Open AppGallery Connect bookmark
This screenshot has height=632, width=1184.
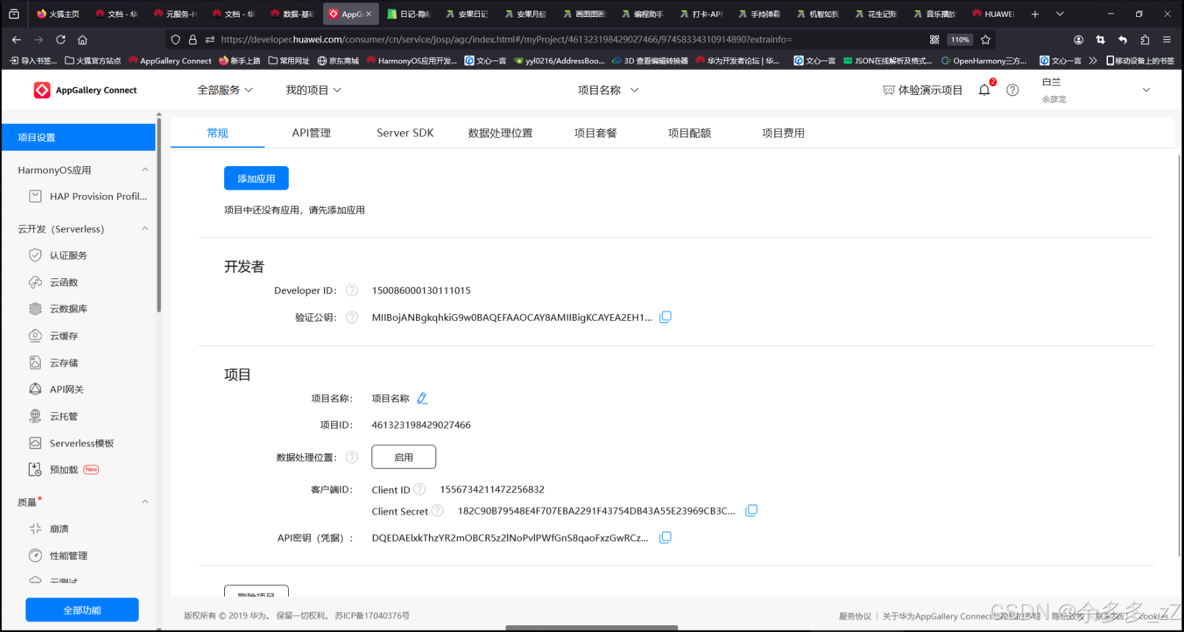coord(170,61)
